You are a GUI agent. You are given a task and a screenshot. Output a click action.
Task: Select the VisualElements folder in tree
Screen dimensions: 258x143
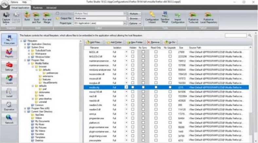50,83
